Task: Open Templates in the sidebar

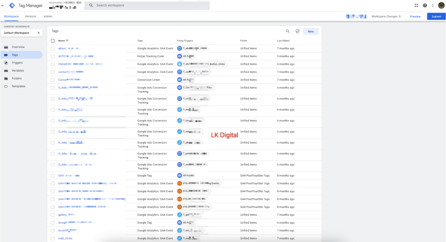Action: (19, 86)
